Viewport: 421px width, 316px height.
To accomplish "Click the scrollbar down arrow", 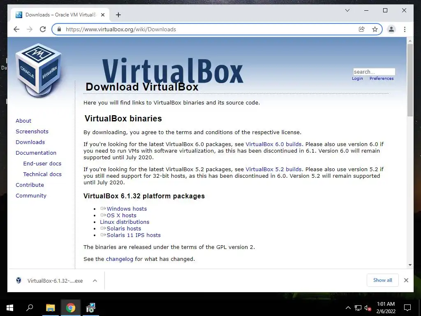I will click(x=410, y=265).
